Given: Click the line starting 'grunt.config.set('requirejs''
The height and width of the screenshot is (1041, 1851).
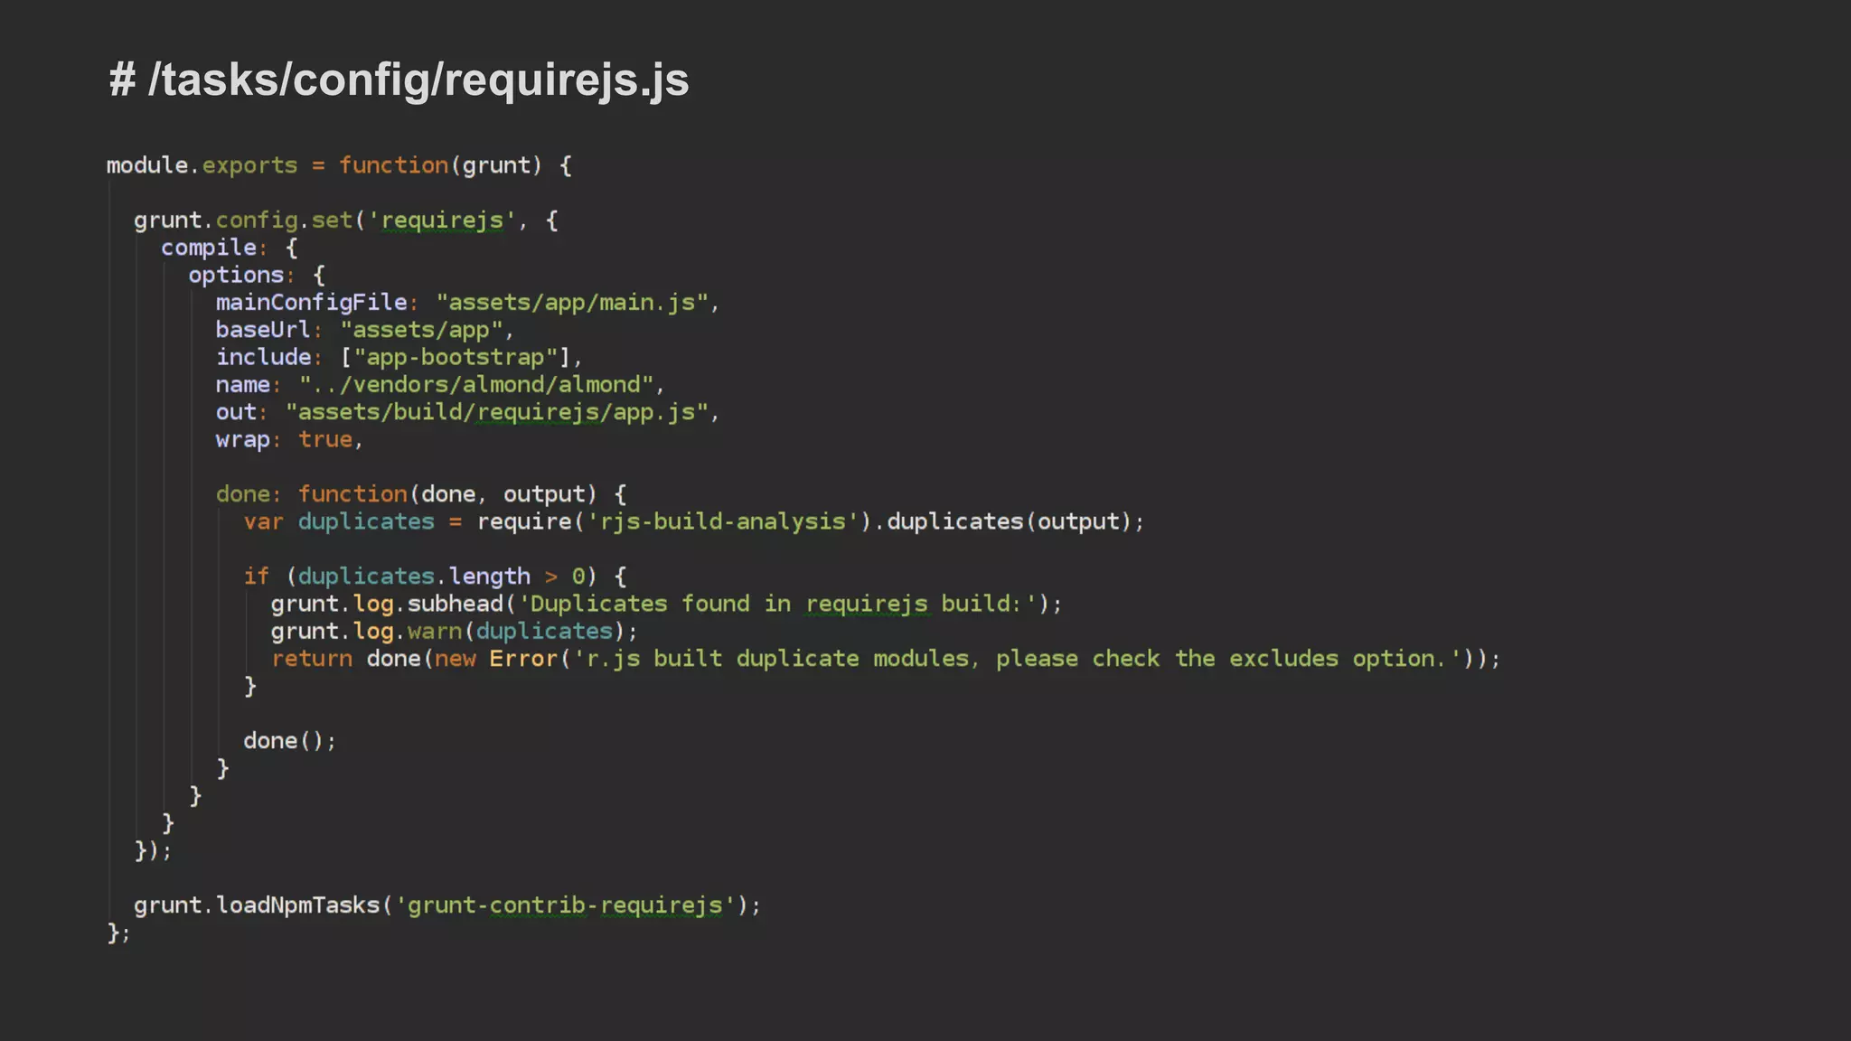Looking at the screenshot, I should [346, 220].
